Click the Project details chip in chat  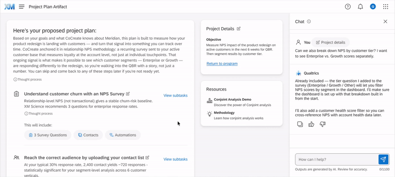pyautogui.click(x=330, y=42)
